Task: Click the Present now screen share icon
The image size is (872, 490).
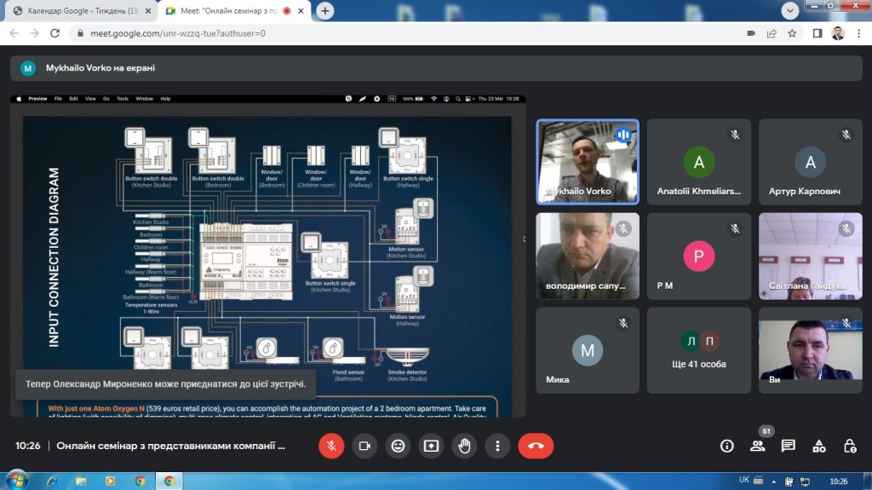Action: pos(431,446)
